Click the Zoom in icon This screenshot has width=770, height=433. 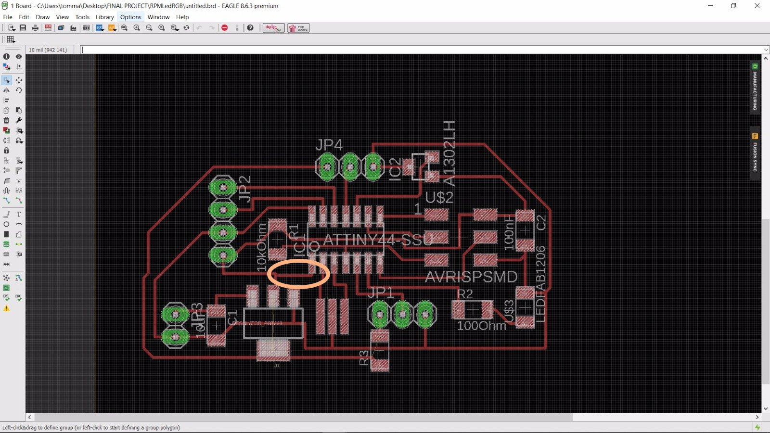pos(137,28)
